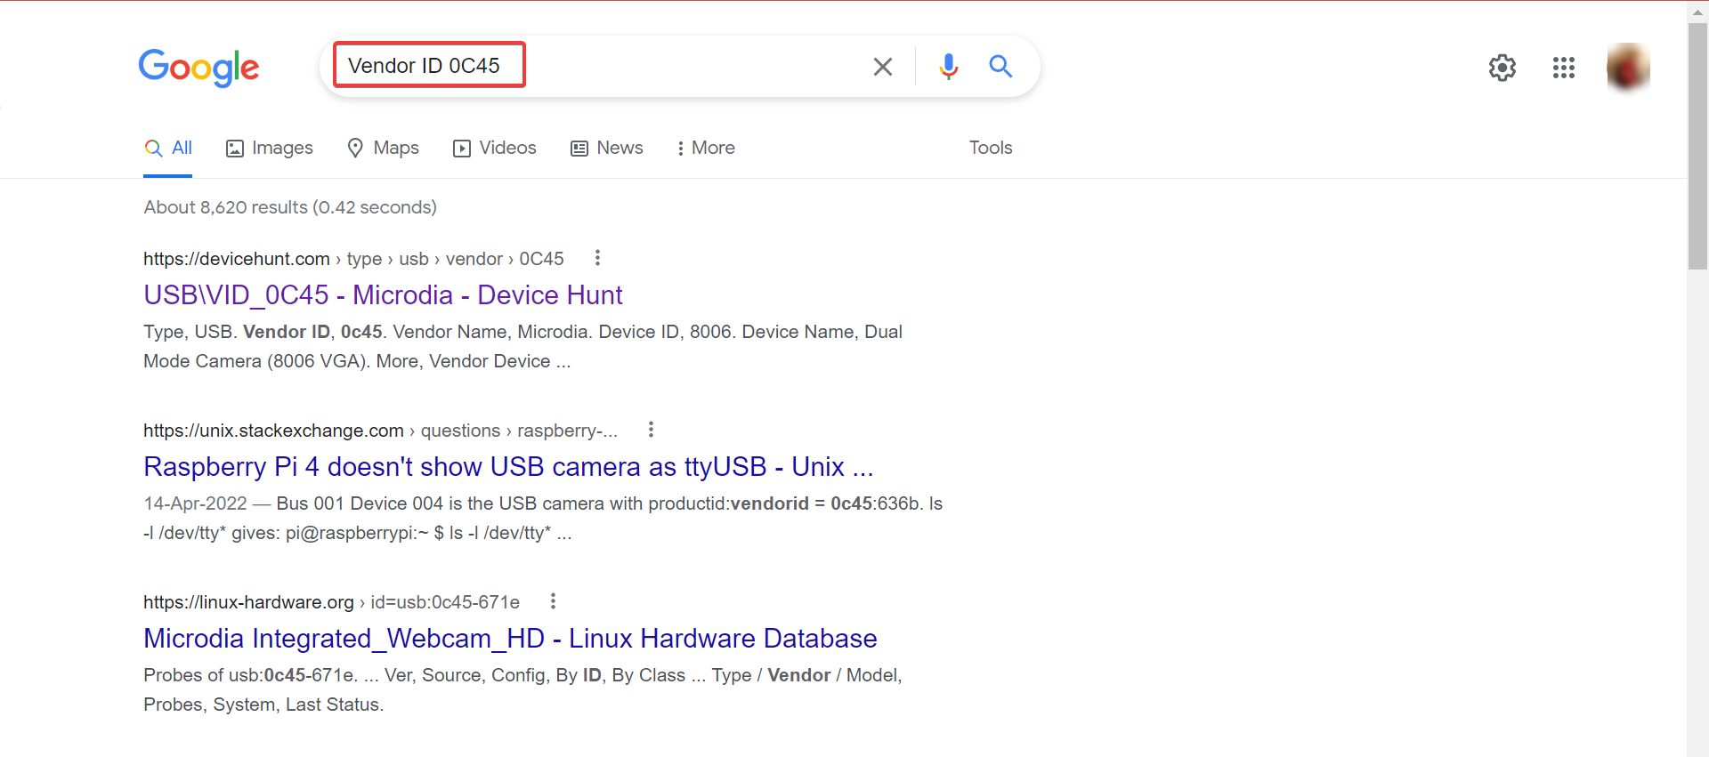Select the All results tab
The width and height of the screenshot is (1709, 757).
[x=169, y=148]
